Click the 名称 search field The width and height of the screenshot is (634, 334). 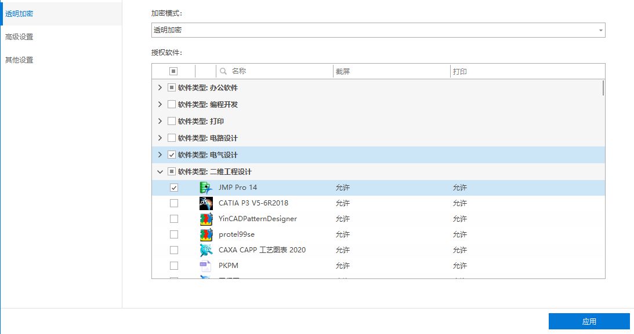(274, 71)
